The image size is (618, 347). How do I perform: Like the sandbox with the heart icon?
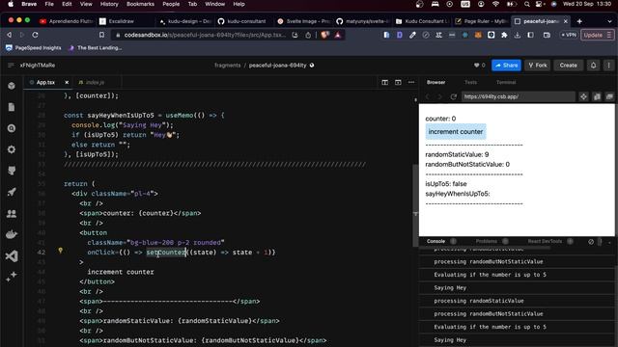[x=476, y=66]
